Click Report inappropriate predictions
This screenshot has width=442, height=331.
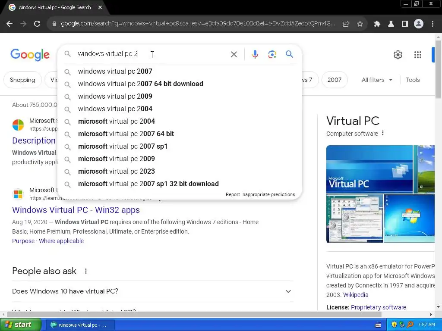coord(260,194)
